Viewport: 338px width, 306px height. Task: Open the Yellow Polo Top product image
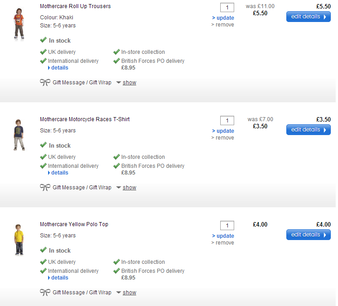pos(18,240)
